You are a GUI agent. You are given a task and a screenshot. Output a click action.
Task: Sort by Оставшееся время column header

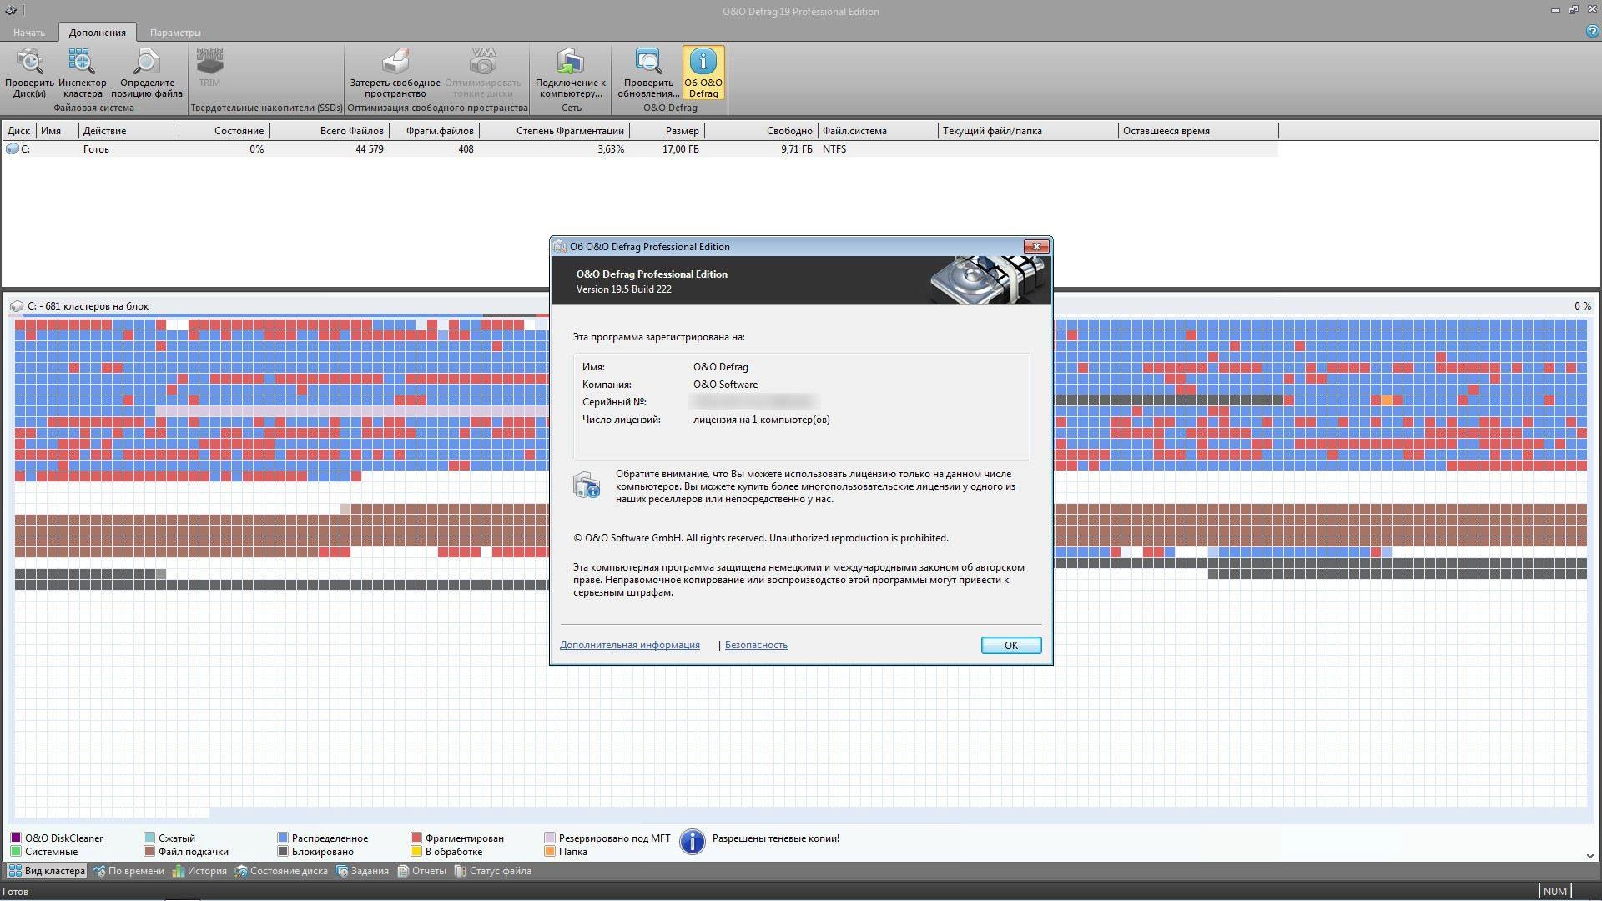tap(1199, 131)
